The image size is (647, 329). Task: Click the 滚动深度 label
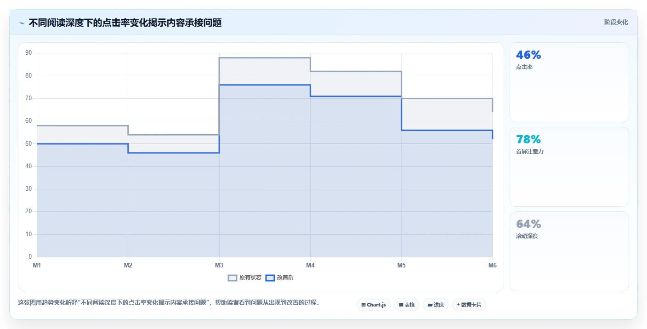click(x=527, y=236)
